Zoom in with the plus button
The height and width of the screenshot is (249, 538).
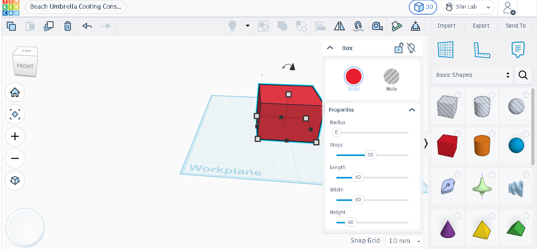(15, 137)
